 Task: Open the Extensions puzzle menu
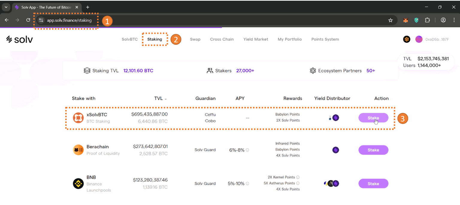(427, 20)
